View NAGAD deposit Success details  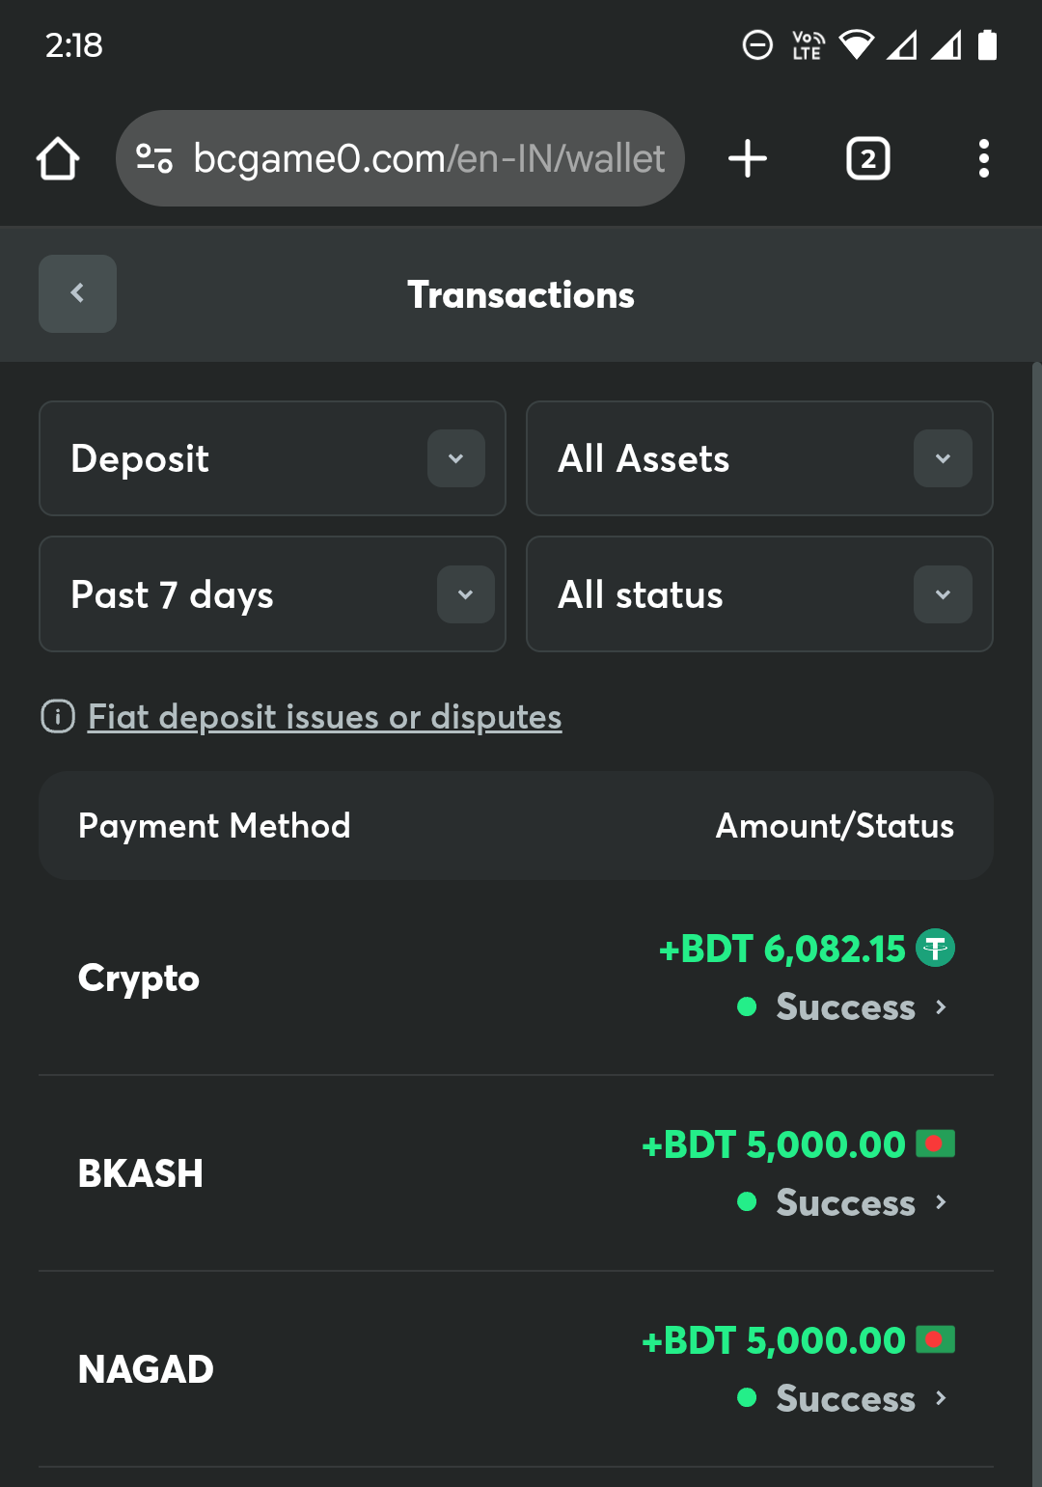click(845, 1399)
